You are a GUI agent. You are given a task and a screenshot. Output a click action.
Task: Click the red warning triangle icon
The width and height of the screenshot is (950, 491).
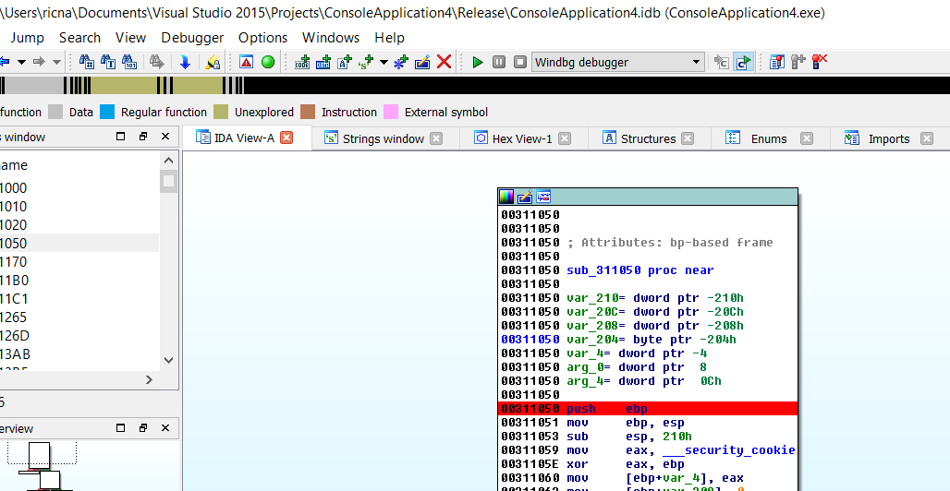(246, 62)
